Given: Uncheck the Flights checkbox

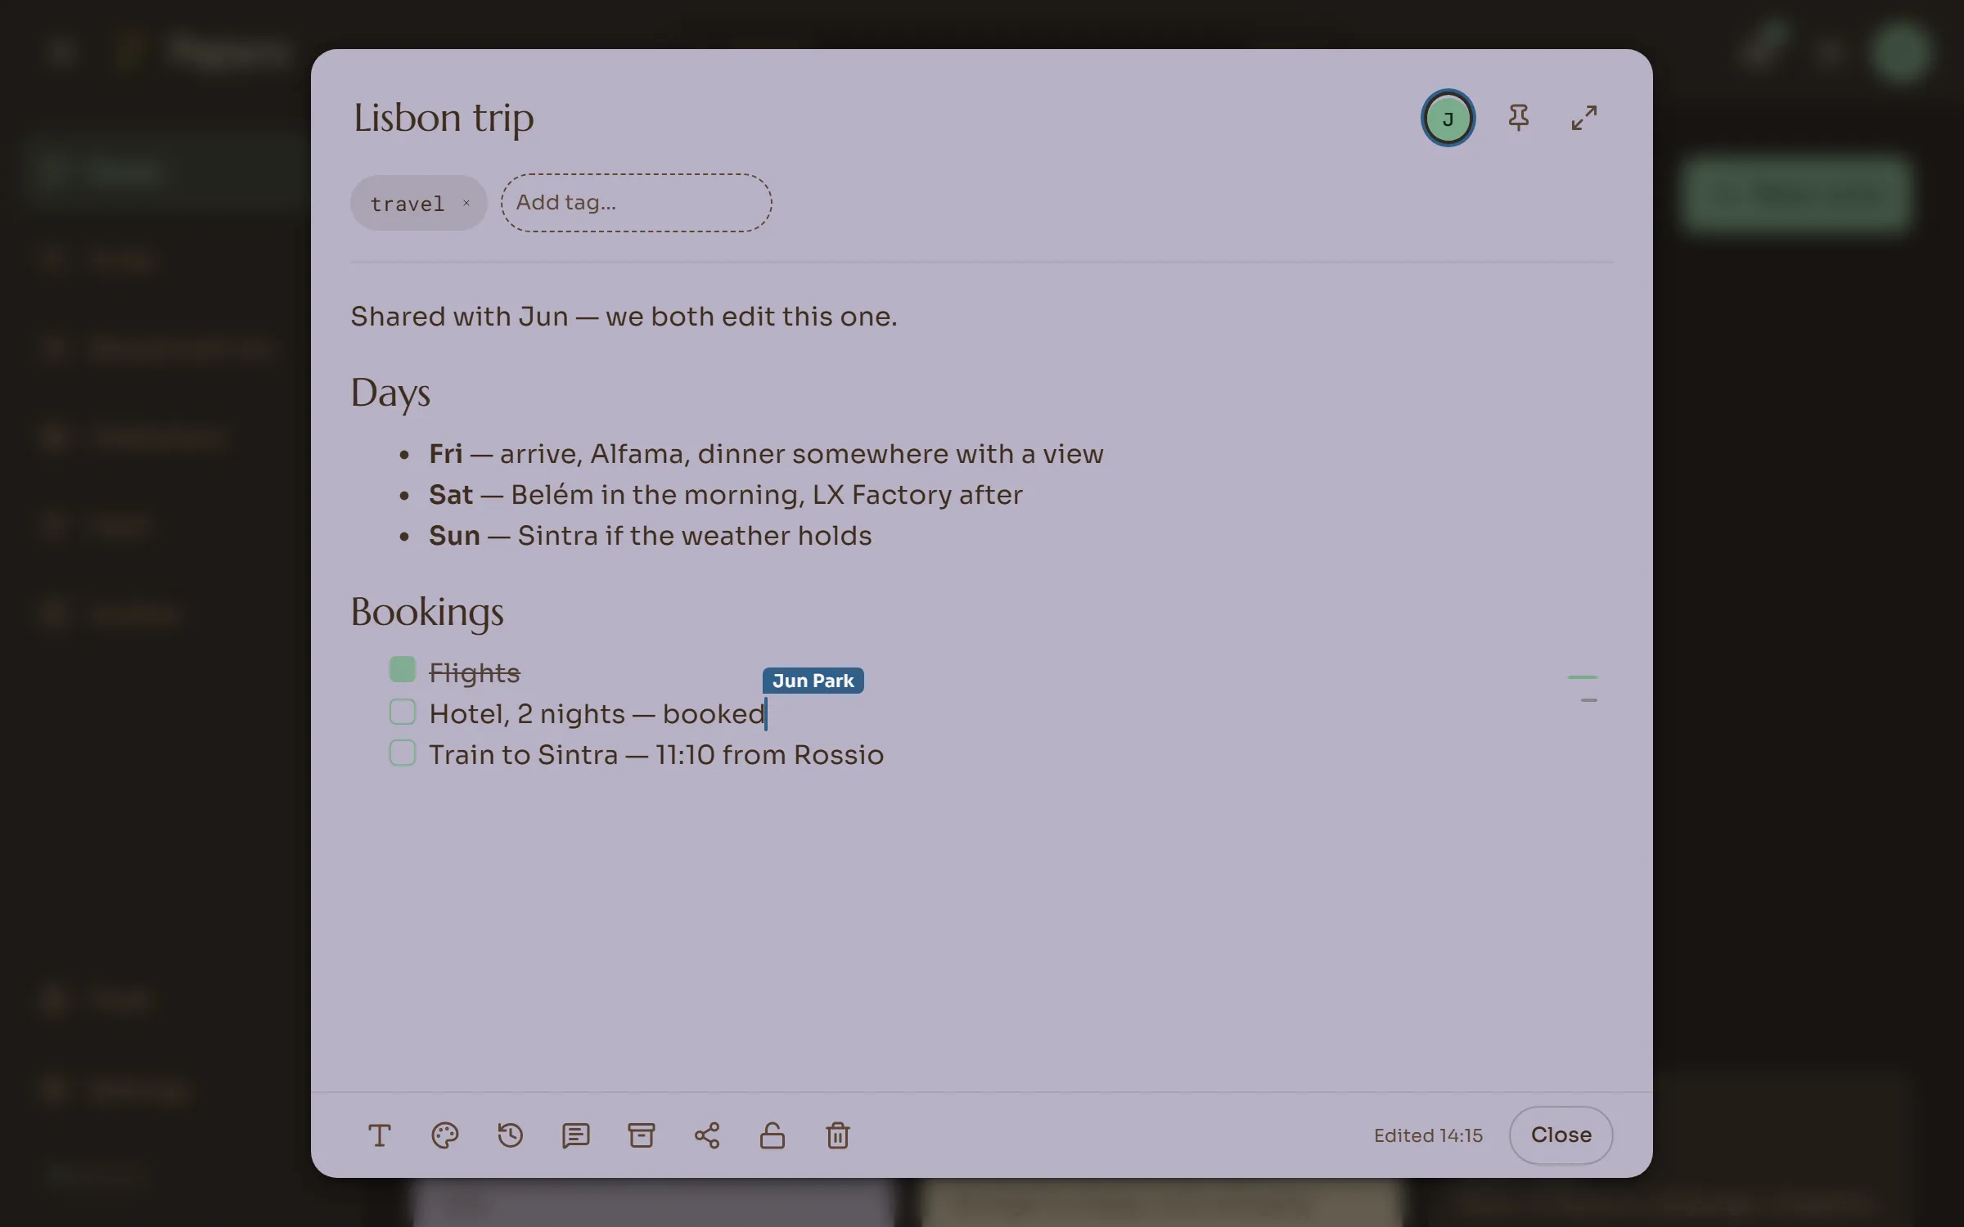Looking at the screenshot, I should coord(403,669).
